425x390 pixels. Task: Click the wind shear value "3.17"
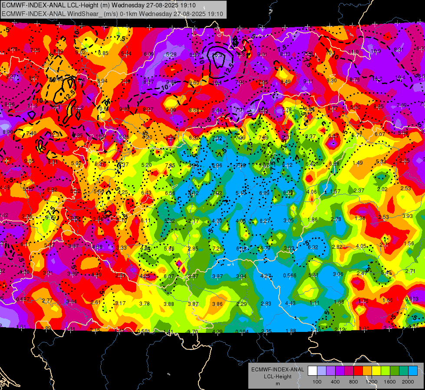(120, 303)
